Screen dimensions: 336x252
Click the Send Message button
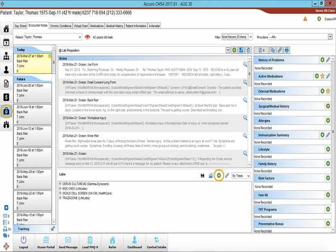point(68,242)
